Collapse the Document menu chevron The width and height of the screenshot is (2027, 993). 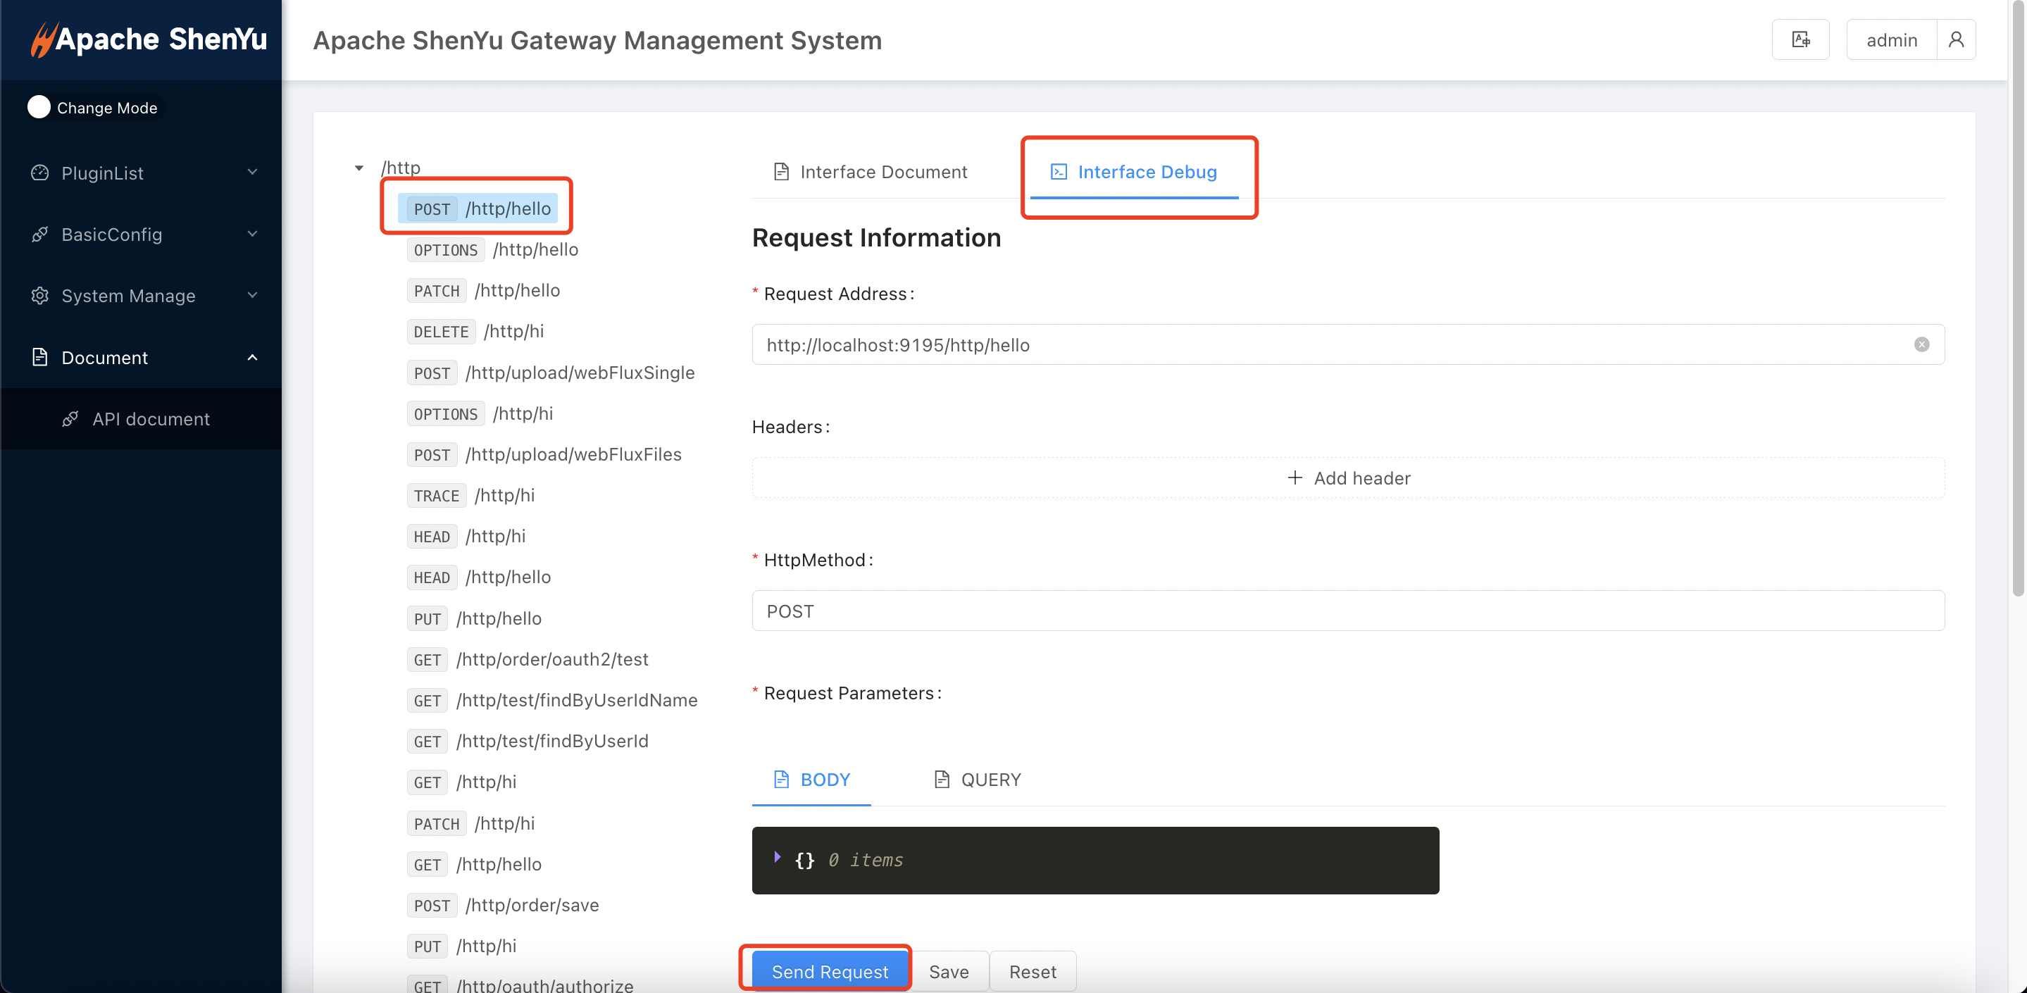252,357
